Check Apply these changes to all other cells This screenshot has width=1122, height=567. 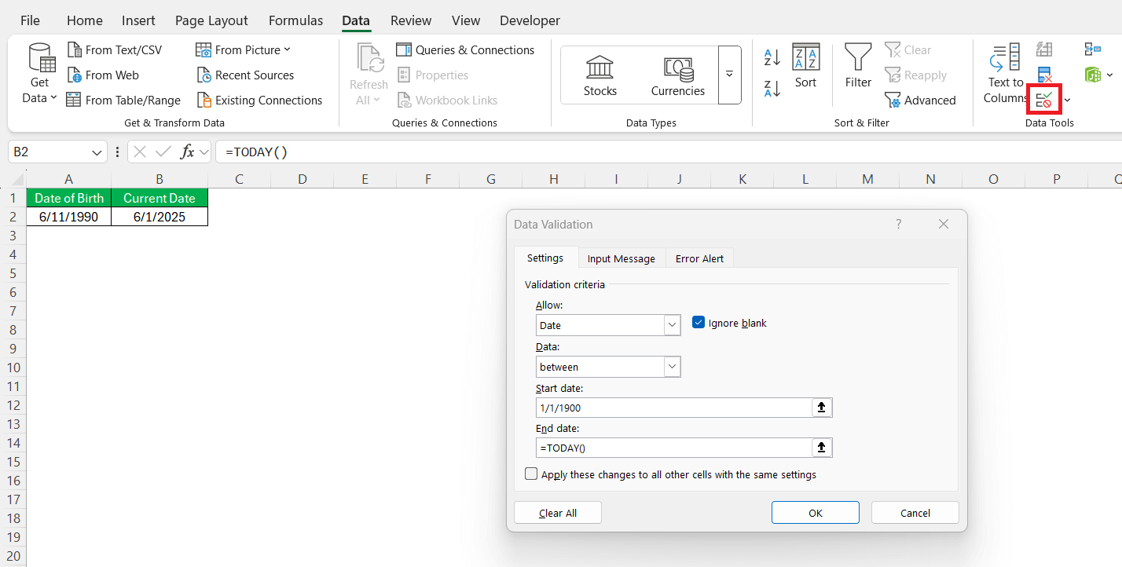coord(532,474)
